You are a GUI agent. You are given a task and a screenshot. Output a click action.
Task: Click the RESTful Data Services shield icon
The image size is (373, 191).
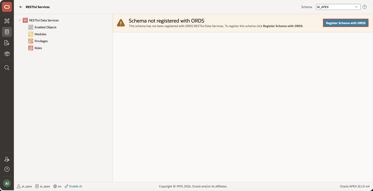click(25, 20)
